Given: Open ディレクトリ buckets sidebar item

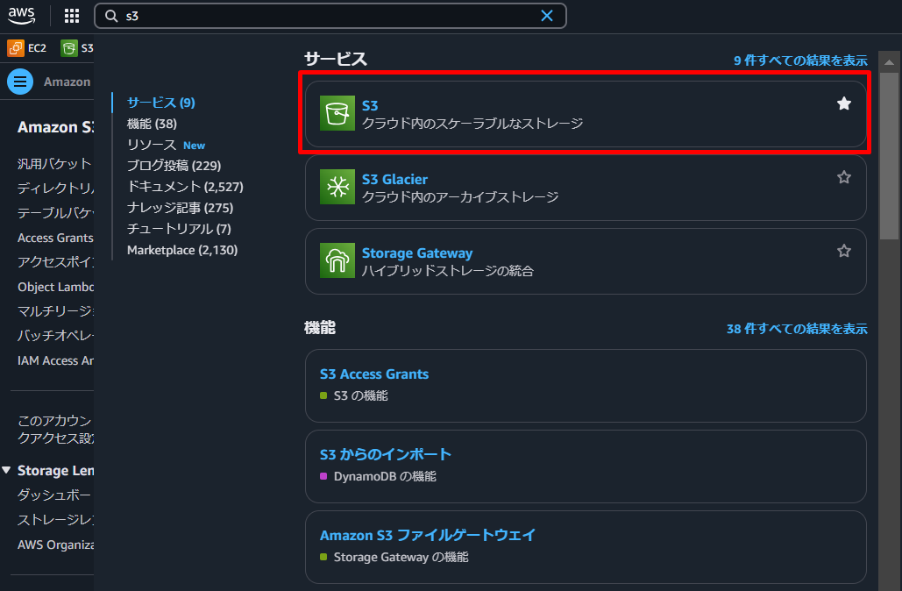Looking at the screenshot, I should [x=55, y=189].
